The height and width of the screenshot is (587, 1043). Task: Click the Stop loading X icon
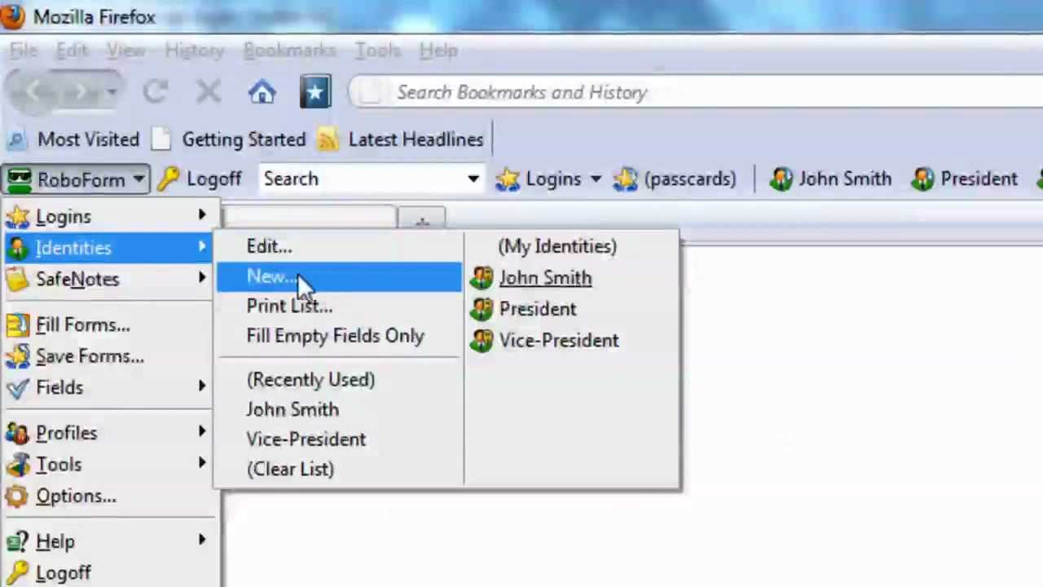pos(209,91)
